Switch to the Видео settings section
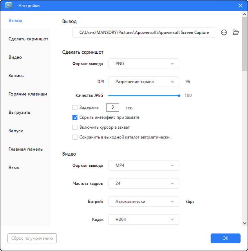 [x=15, y=57]
